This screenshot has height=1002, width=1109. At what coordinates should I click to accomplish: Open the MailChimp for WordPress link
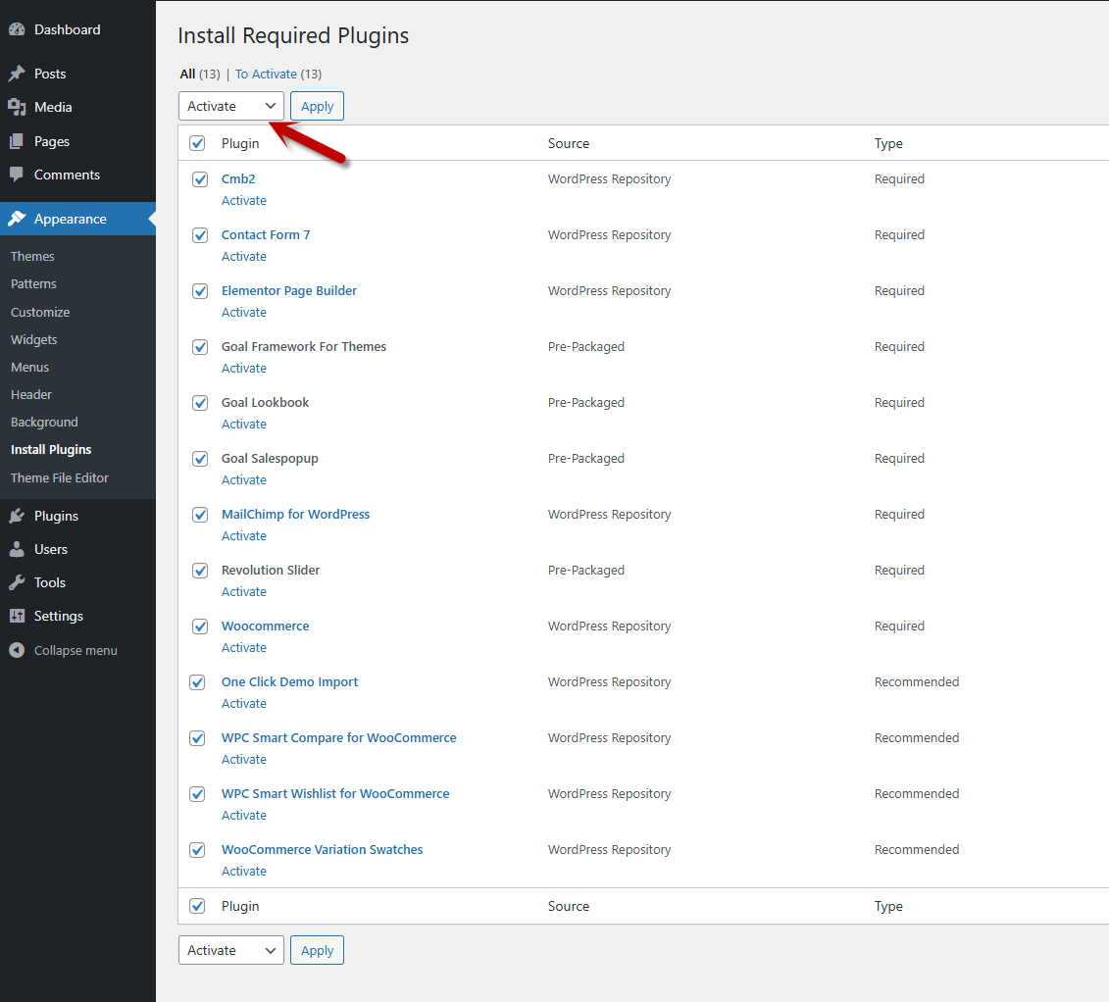(x=296, y=514)
